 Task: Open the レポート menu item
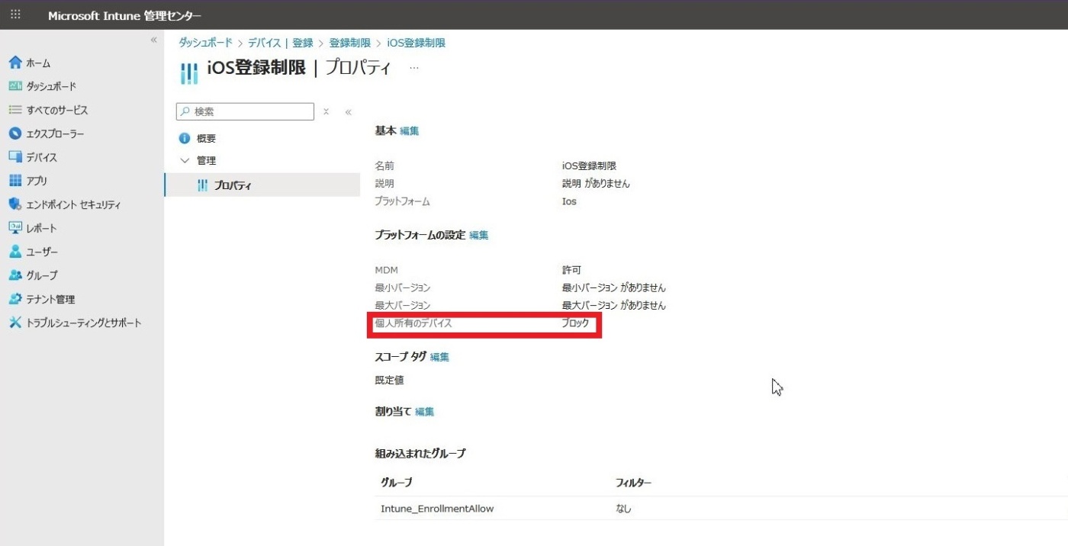[41, 228]
